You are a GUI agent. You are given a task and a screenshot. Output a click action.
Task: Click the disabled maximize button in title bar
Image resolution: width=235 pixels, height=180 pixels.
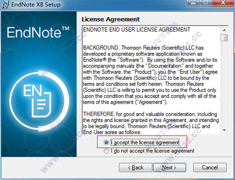point(206,3)
